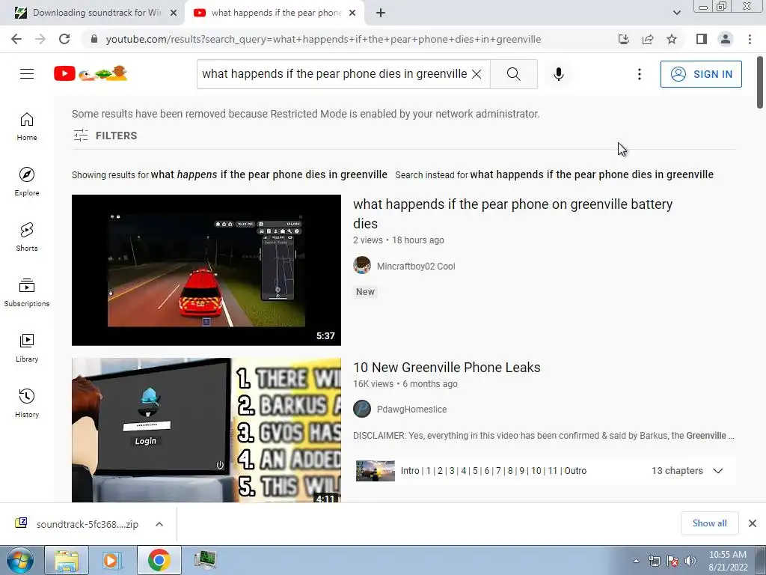Close the YouTube results tab
Viewport: 766px width, 575px height.
[352, 13]
